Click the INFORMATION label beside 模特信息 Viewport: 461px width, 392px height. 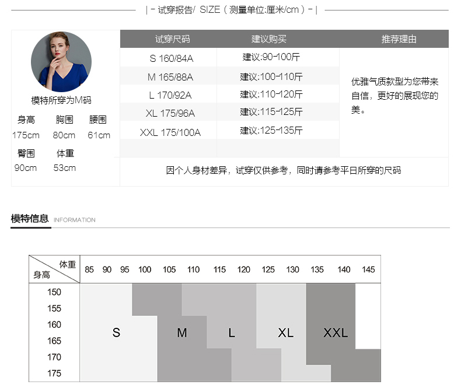(75, 220)
